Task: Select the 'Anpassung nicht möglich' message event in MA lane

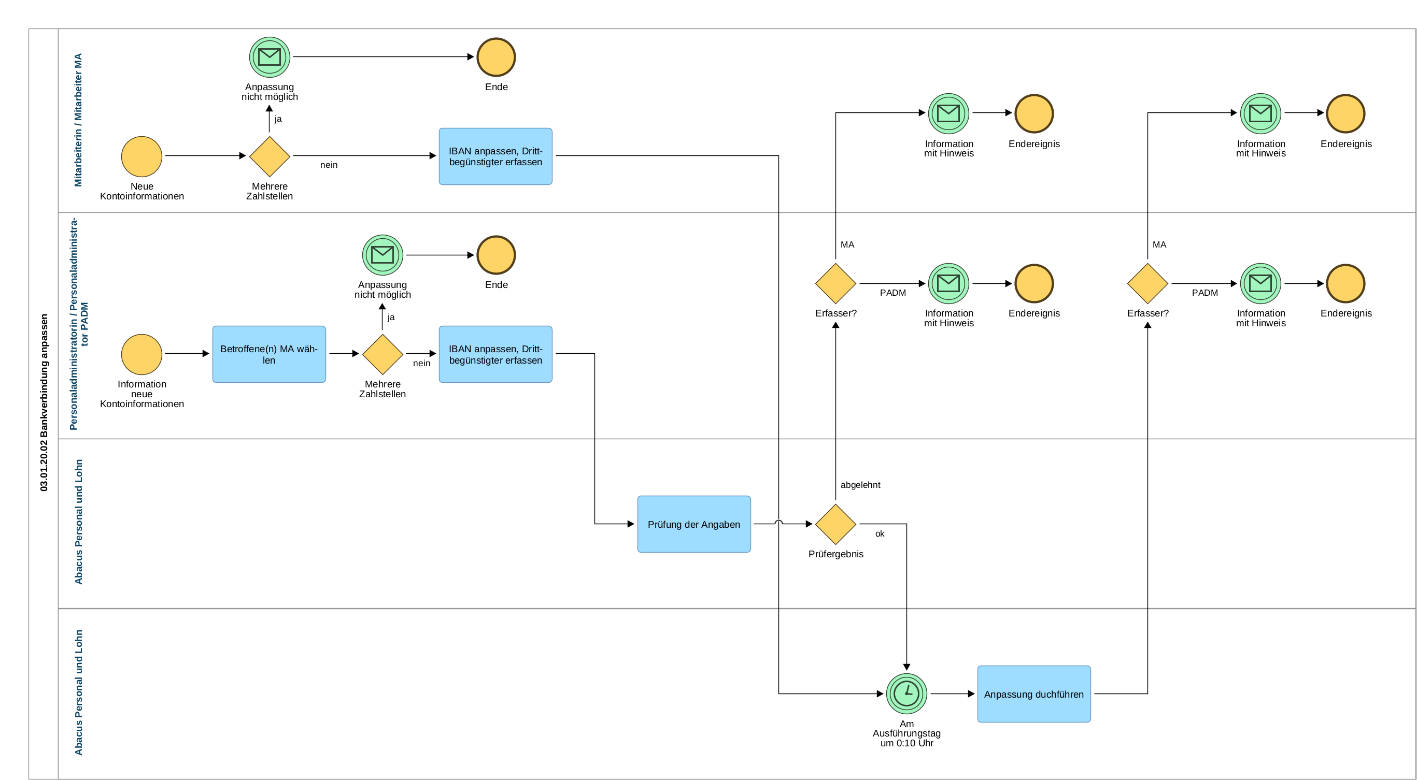Action: 270,57
